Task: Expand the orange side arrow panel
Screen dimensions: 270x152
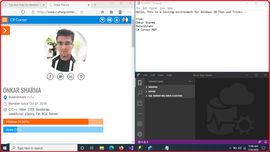Action: 5,31
